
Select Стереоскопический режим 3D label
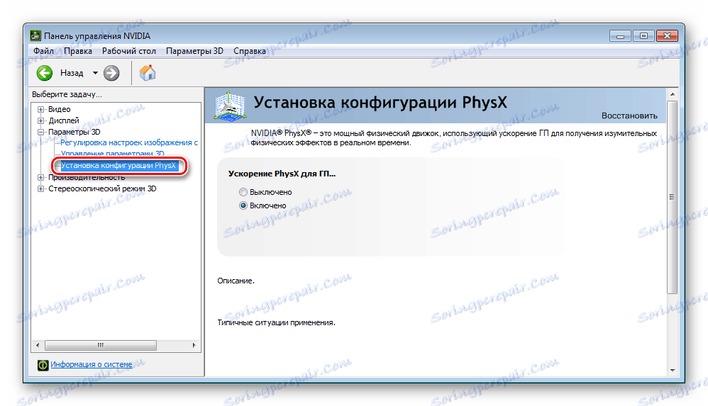tap(102, 188)
